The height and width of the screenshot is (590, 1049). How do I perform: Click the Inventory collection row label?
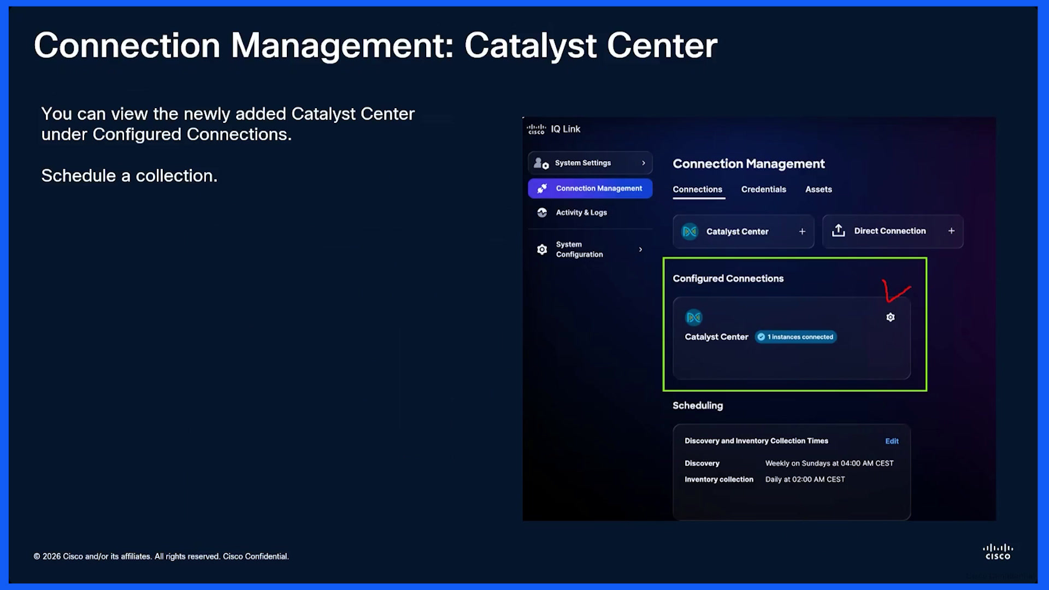pyautogui.click(x=719, y=480)
